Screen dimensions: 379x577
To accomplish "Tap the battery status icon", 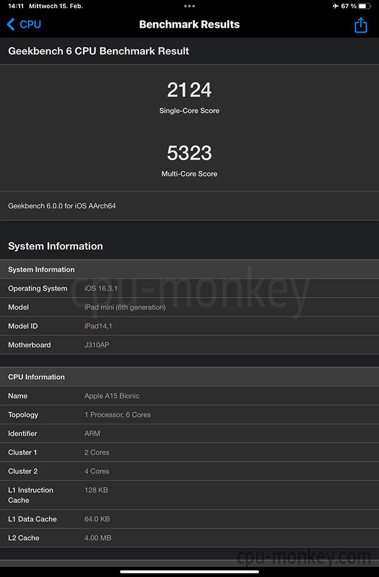I will 364,6.
